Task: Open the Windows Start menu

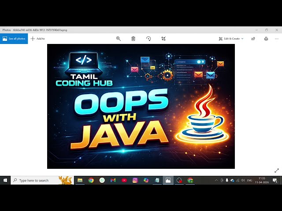Action: pos(5,180)
